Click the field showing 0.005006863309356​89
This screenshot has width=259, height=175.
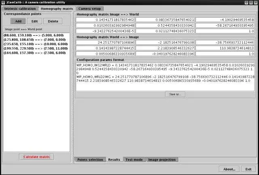[105, 54]
